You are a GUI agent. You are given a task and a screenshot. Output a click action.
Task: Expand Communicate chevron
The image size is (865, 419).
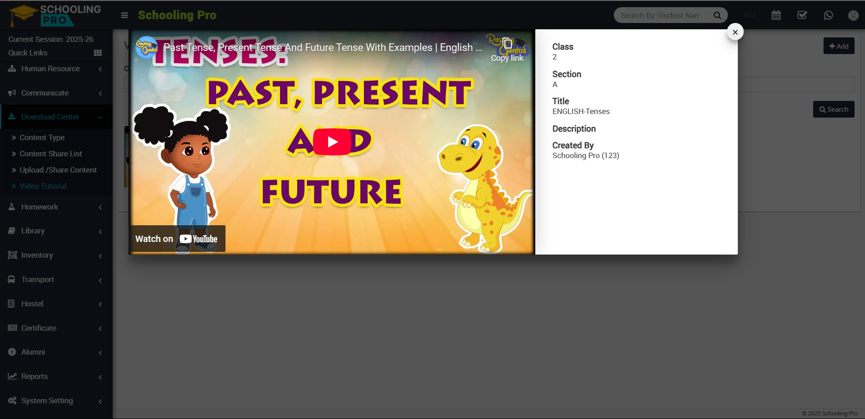(100, 93)
